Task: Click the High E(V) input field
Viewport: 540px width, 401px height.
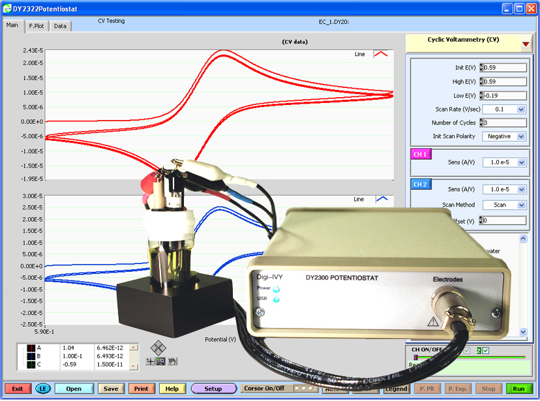Action: (x=505, y=82)
